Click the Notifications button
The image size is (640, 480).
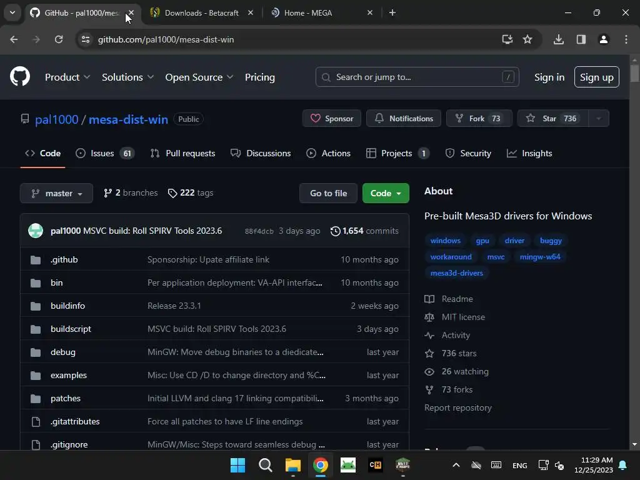404,118
